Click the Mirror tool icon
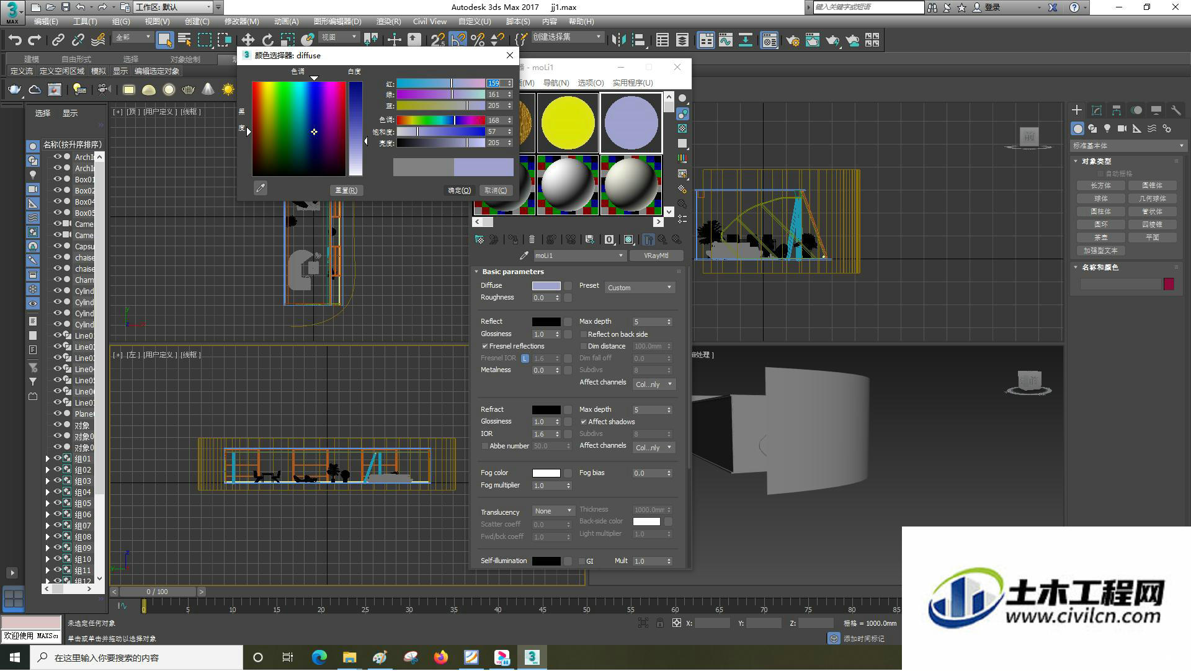1191x671 pixels. (x=618, y=40)
